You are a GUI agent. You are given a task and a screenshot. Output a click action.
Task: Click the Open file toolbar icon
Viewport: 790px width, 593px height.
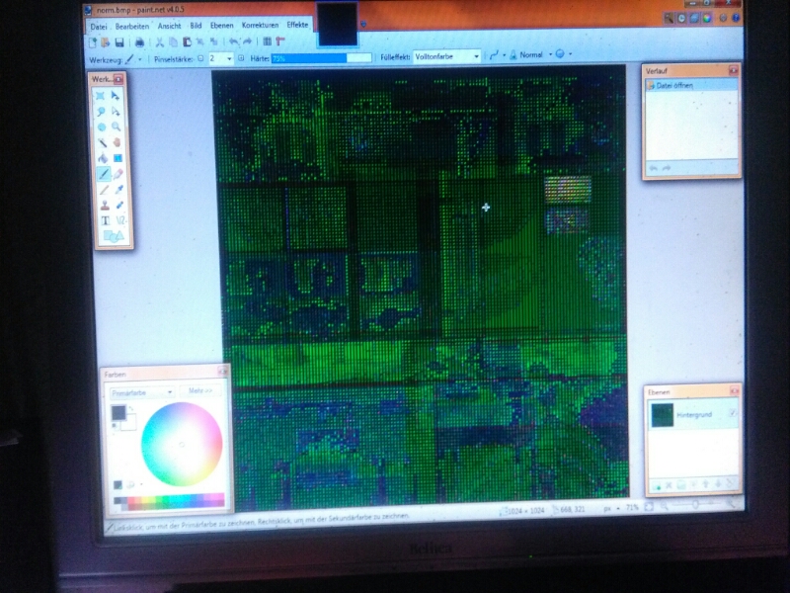(106, 42)
